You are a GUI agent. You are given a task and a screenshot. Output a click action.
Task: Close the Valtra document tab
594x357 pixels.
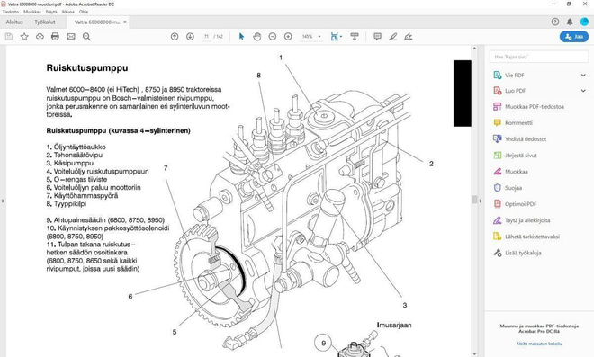125,22
